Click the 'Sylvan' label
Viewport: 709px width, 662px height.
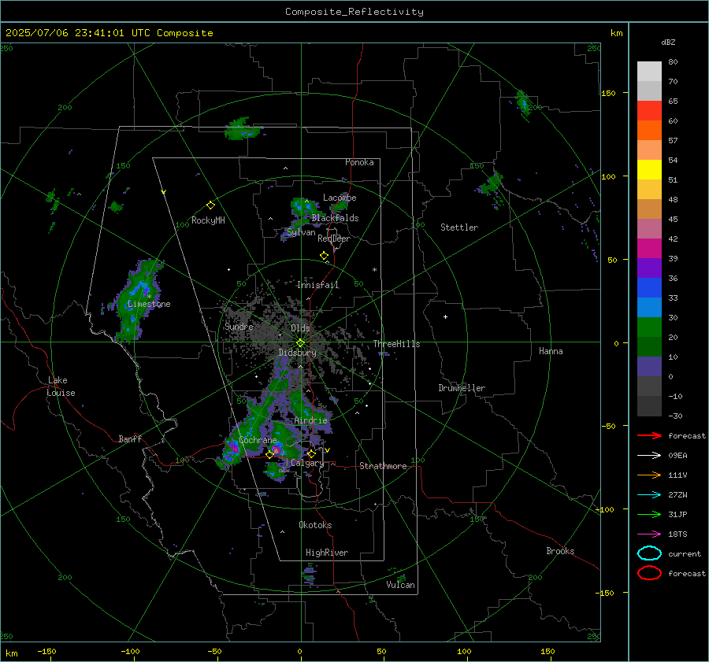(x=301, y=233)
